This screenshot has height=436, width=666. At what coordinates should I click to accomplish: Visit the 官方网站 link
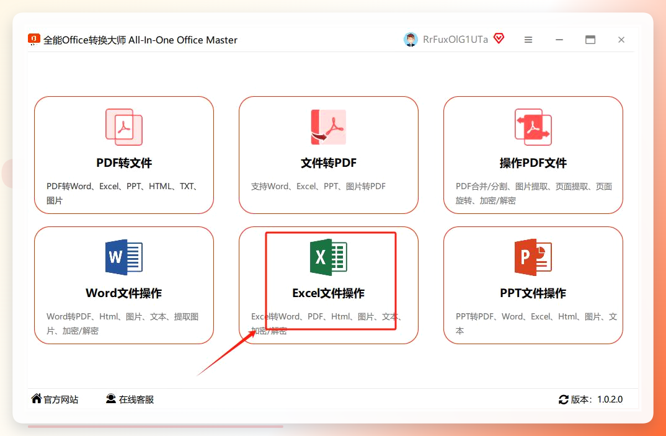pos(61,399)
